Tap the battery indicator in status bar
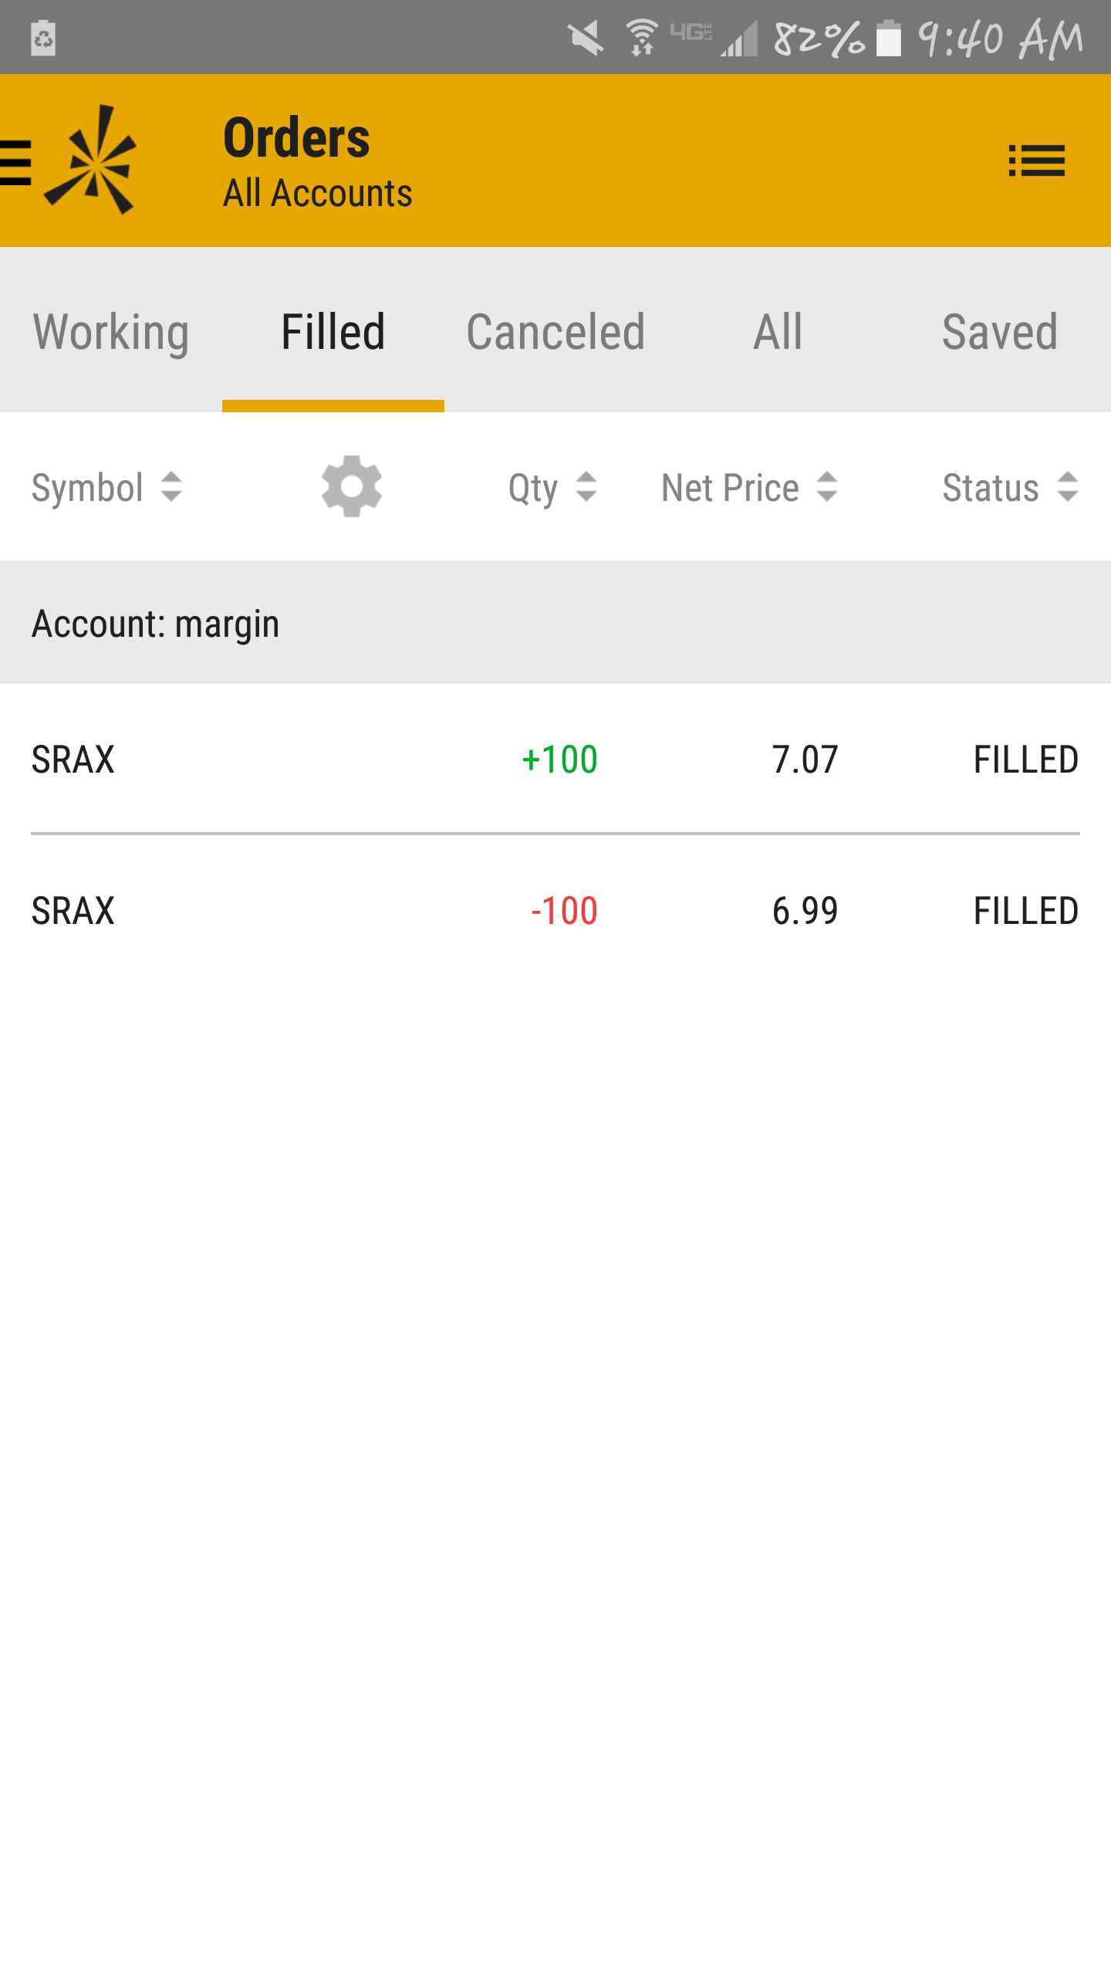This screenshot has height=1976, width=1111. pos(889,39)
